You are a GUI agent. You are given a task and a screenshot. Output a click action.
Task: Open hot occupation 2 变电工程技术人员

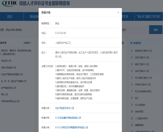[x=142, y=57]
